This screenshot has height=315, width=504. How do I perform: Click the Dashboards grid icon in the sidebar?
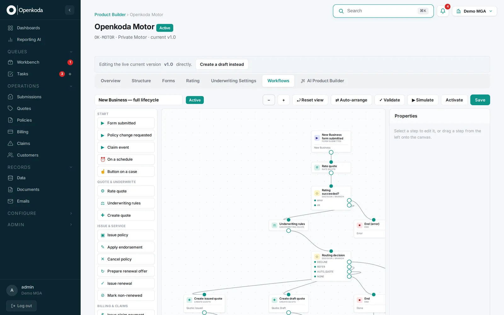(x=10, y=28)
